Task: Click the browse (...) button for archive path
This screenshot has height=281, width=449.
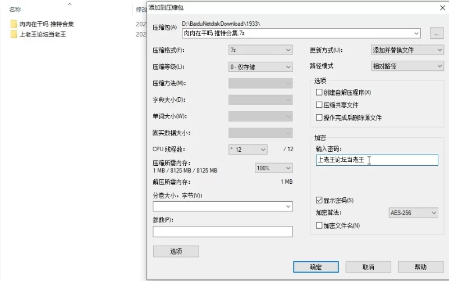Action: pos(437,34)
